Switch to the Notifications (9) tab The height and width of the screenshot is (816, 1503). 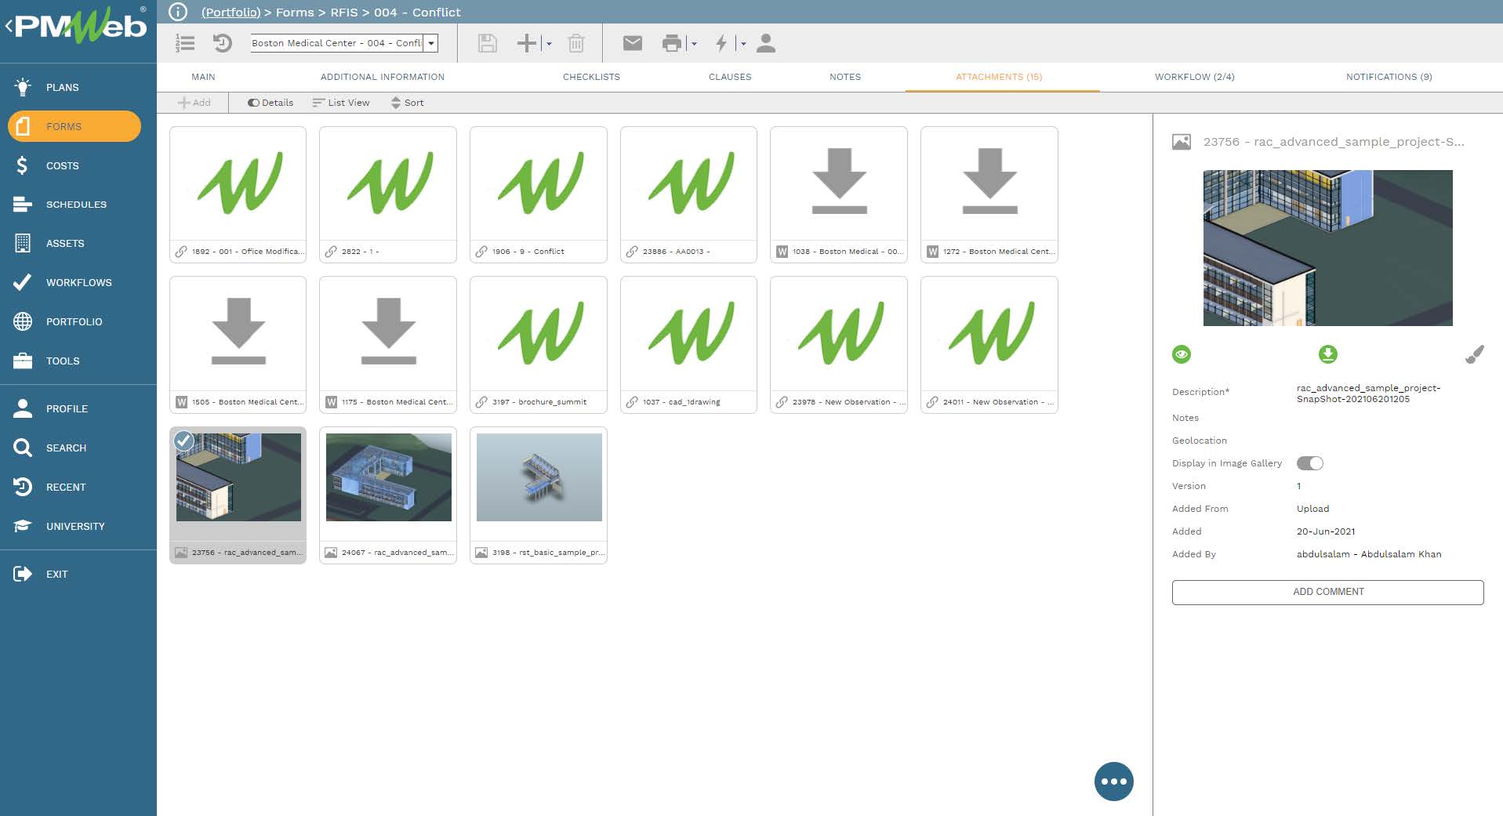[x=1389, y=77]
